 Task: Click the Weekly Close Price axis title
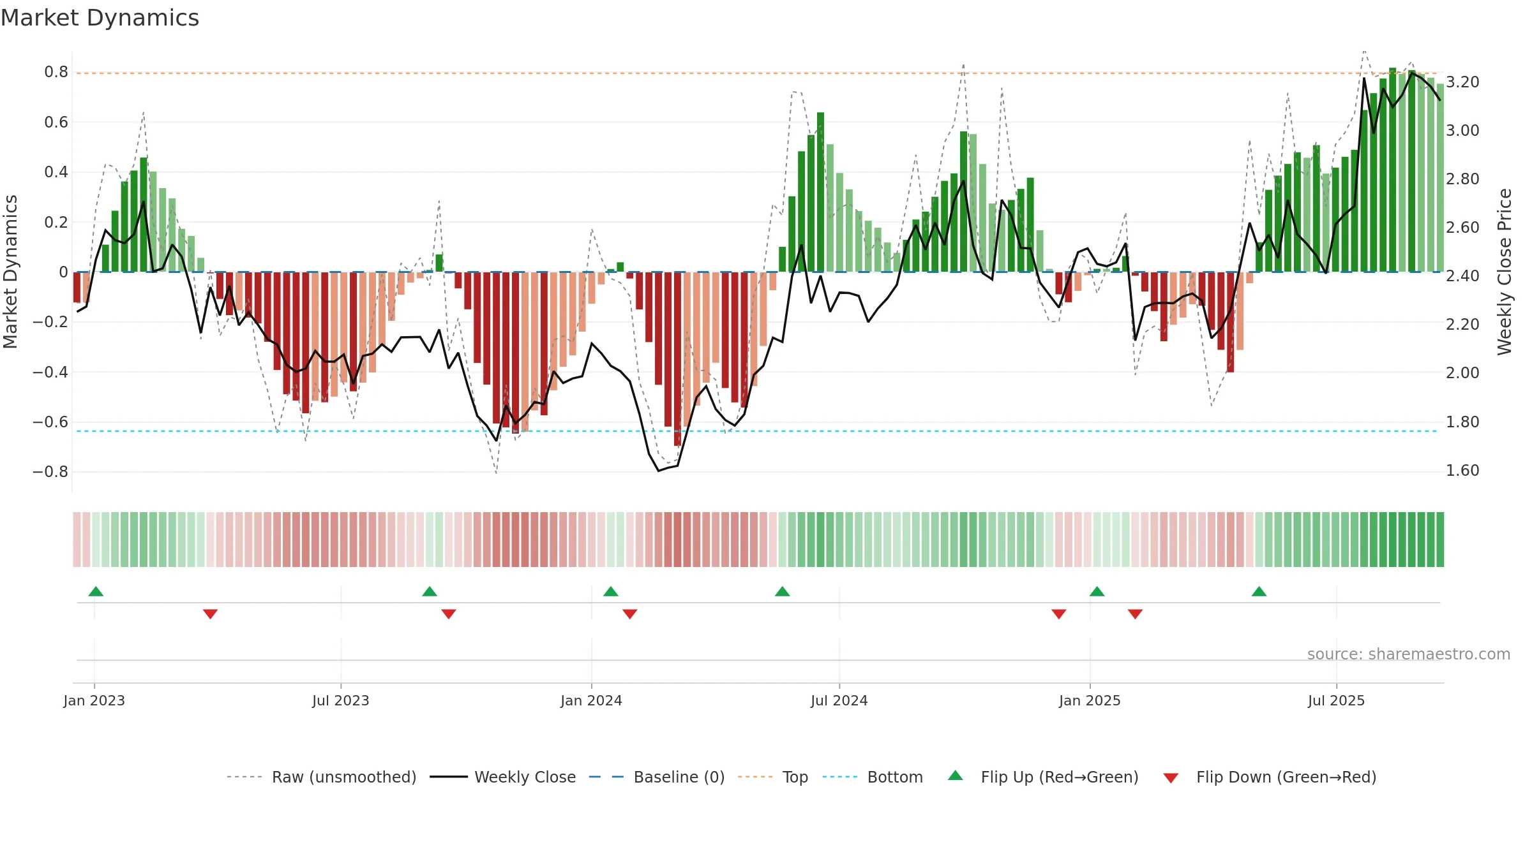(1505, 272)
